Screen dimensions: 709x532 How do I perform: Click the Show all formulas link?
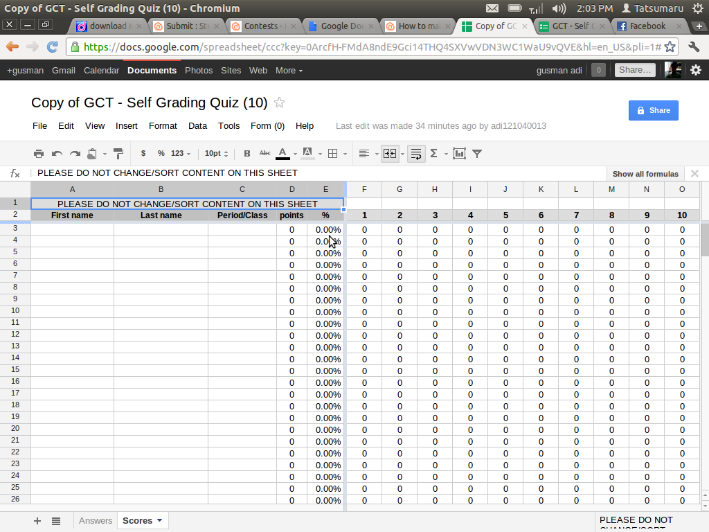645,173
